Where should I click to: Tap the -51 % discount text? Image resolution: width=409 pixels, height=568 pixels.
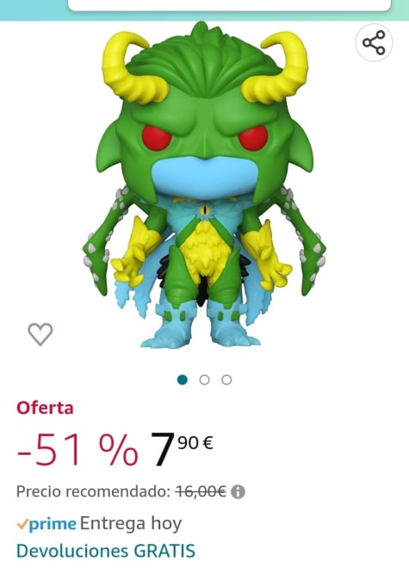pos(77,450)
